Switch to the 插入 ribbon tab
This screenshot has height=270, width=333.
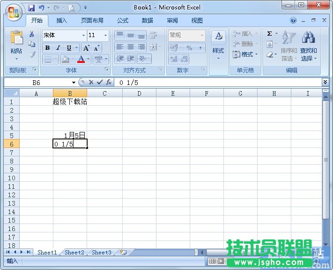point(62,21)
